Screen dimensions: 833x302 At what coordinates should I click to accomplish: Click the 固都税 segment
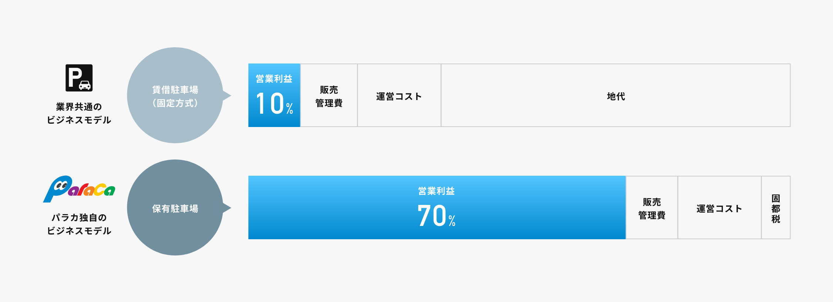tap(776, 208)
